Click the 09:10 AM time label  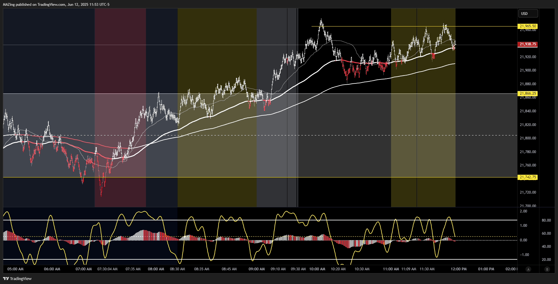pyautogui.click(x=278, y=269)
